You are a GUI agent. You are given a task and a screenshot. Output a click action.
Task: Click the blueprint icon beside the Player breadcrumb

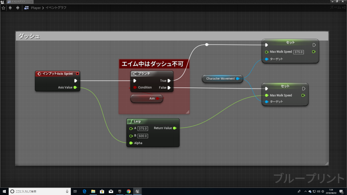[x=26, y=7]
